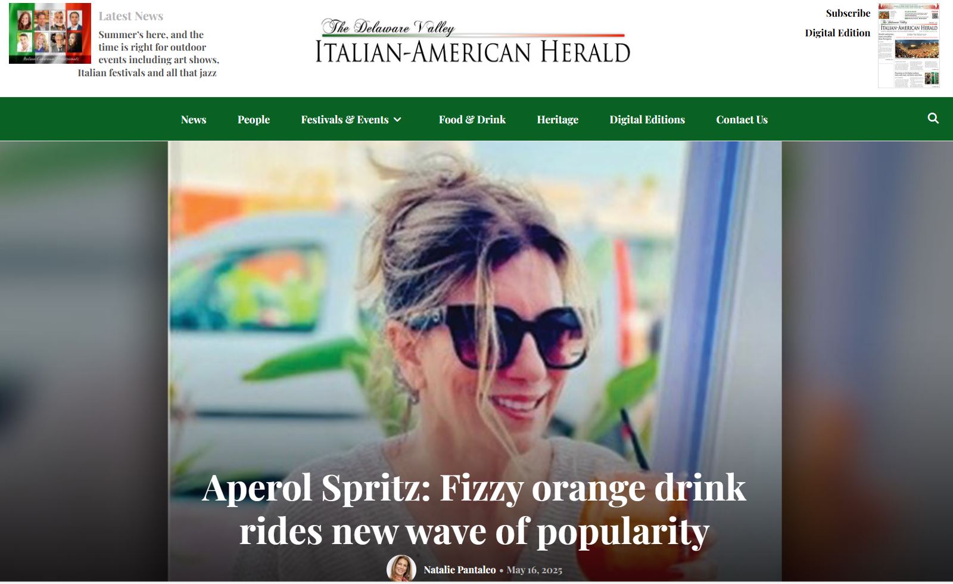This screenshot has height=584, width=953.
Task: Click the Subscribe link
Action: (848, 13)
